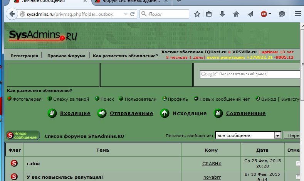Open recipient noyabrr profile
Screen dimensions: 304x181
tap(212, 177)
